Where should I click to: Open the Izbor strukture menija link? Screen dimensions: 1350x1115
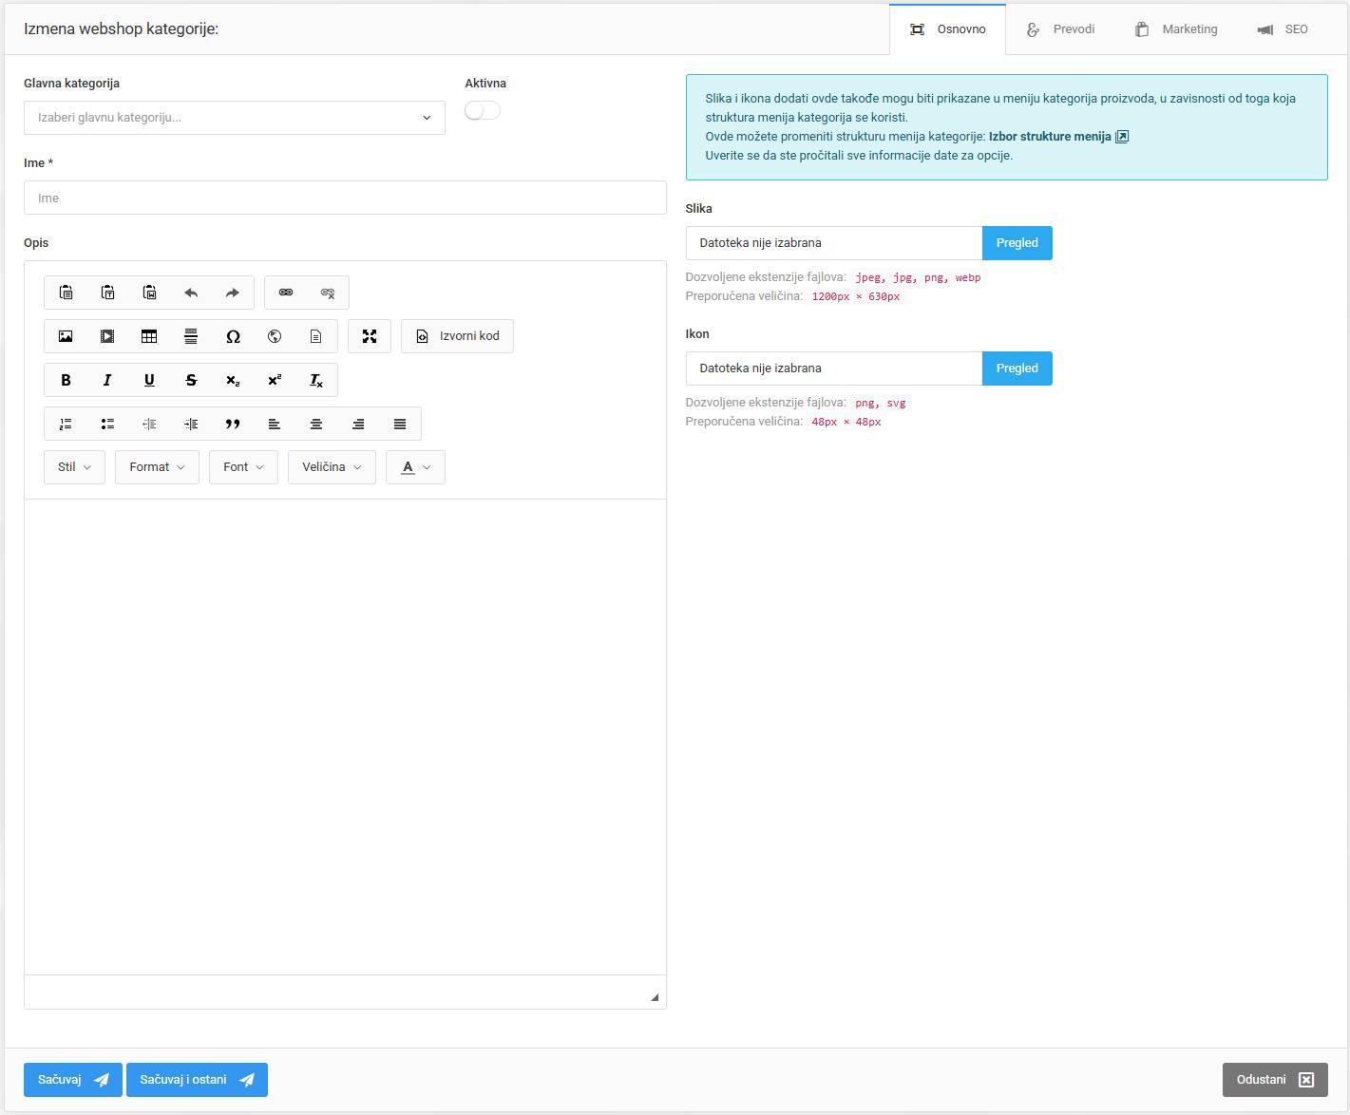click(1050, 136)
